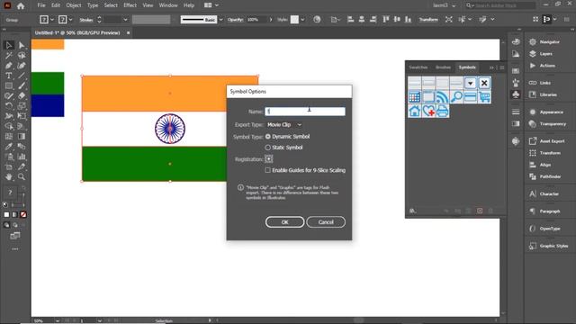Open the Window menu
The image size is (576, 324).
[168, 5]
